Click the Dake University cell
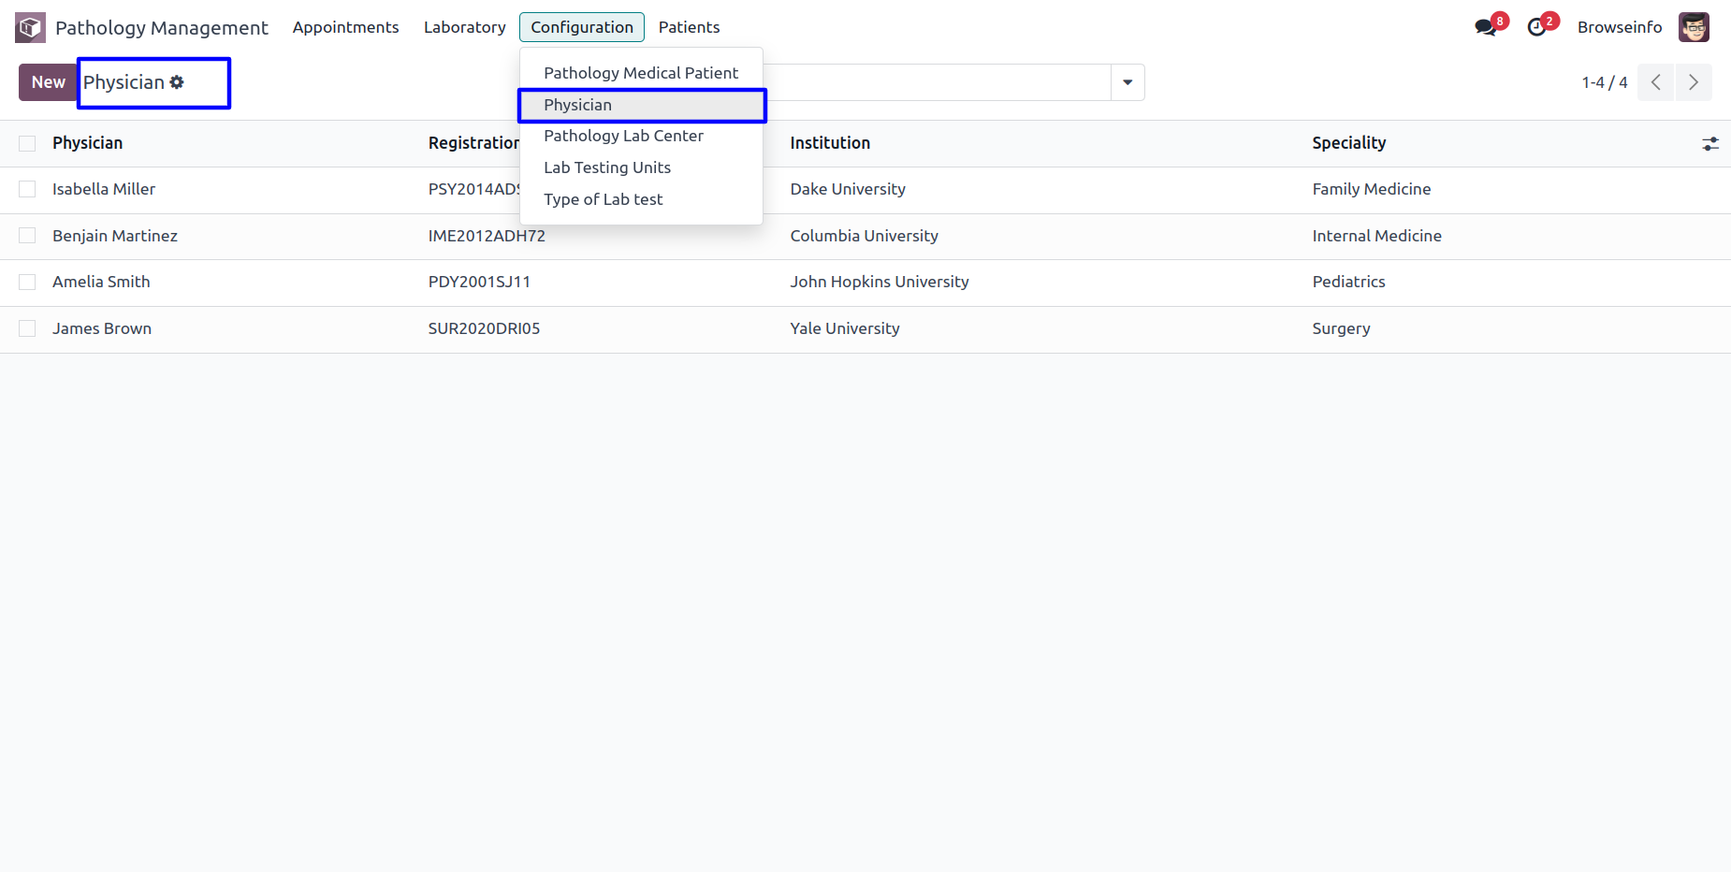 848,189
